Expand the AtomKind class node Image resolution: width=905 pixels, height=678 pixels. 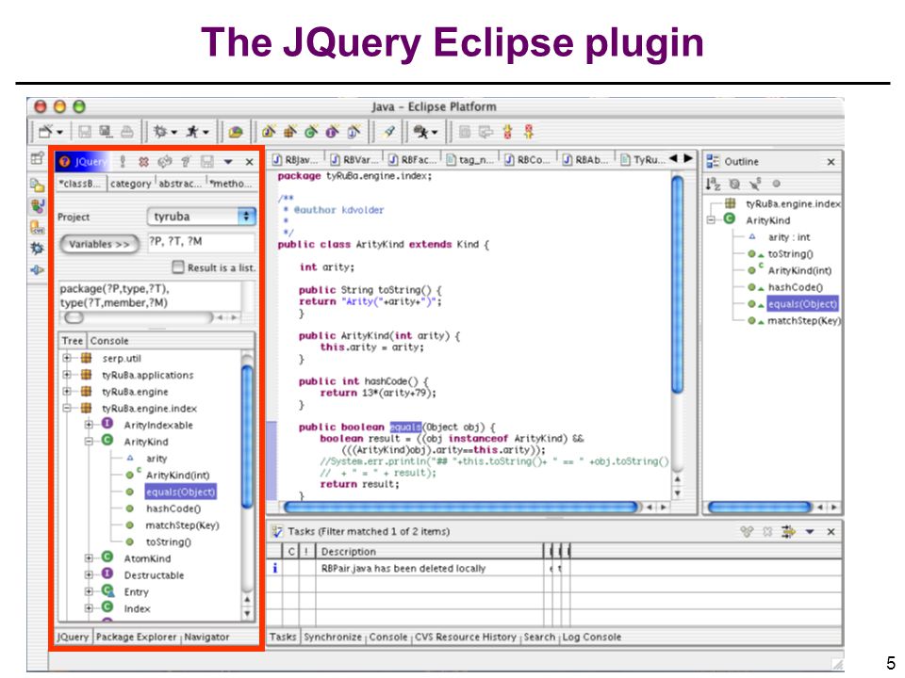(x=89, y=558)
